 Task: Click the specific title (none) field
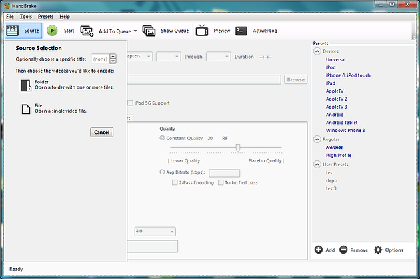[x=101, y=59]
